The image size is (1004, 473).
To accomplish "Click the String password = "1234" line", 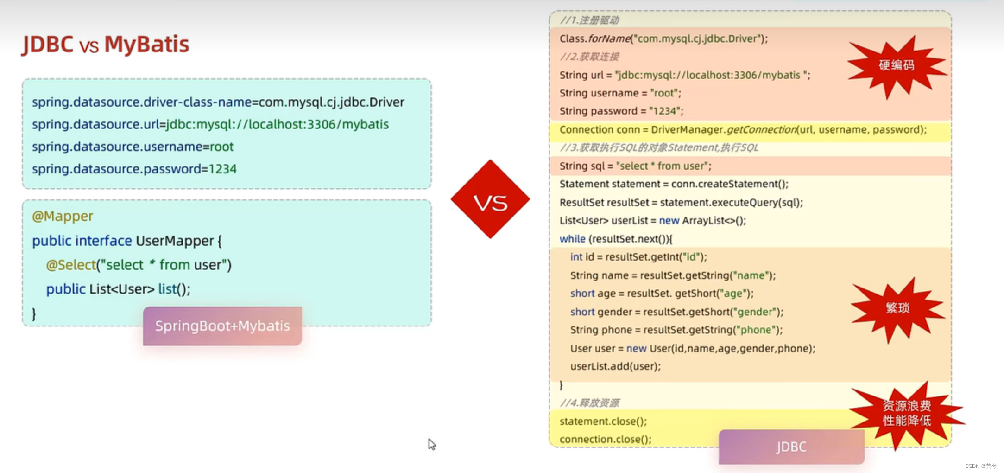I will pyautogui.click(x=621, y=111).
